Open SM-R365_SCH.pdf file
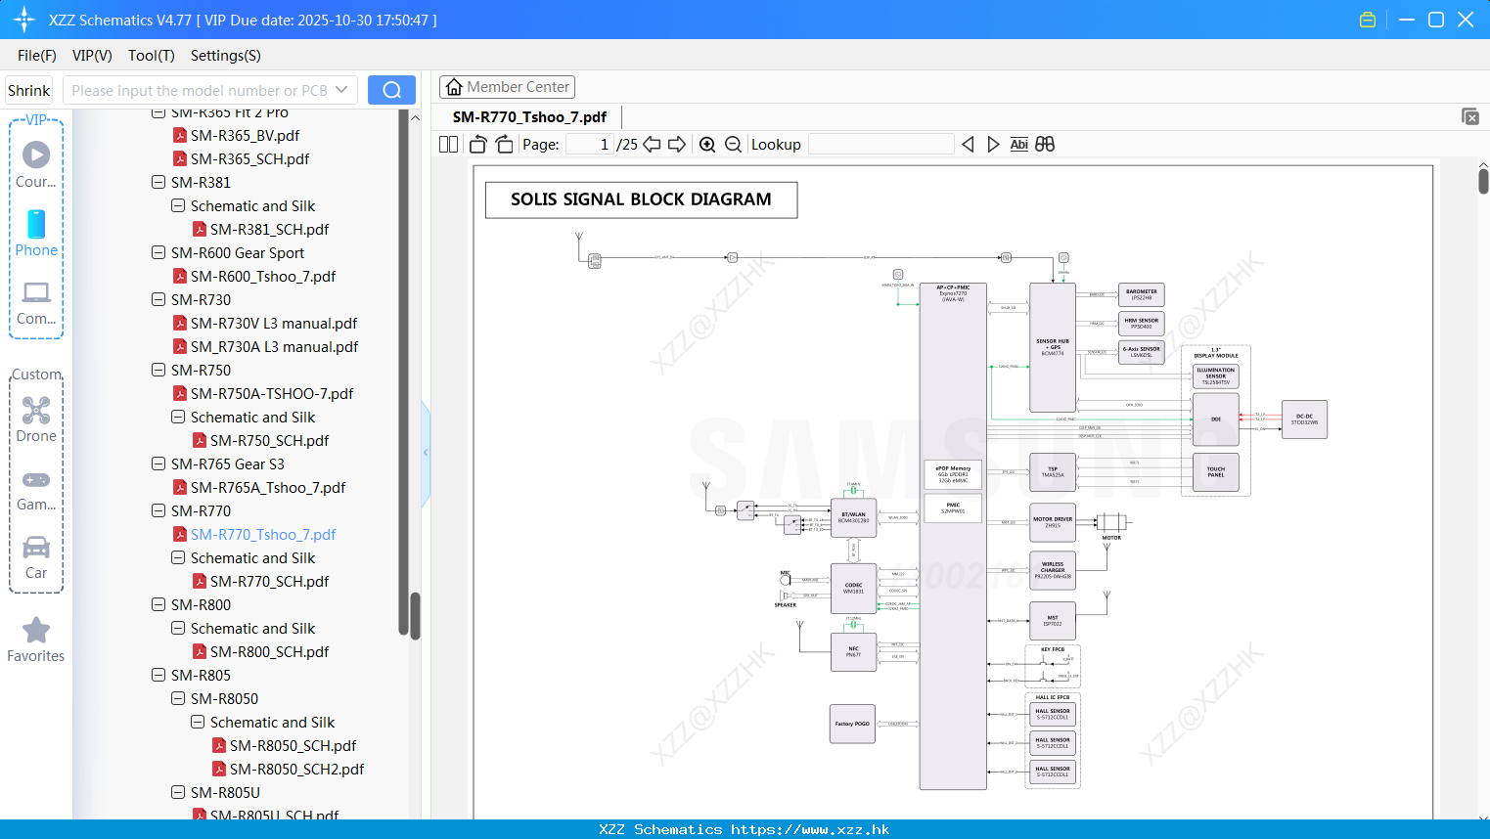Image resolution: width=1490 pixels, height=839 pixels. (249, 159)
